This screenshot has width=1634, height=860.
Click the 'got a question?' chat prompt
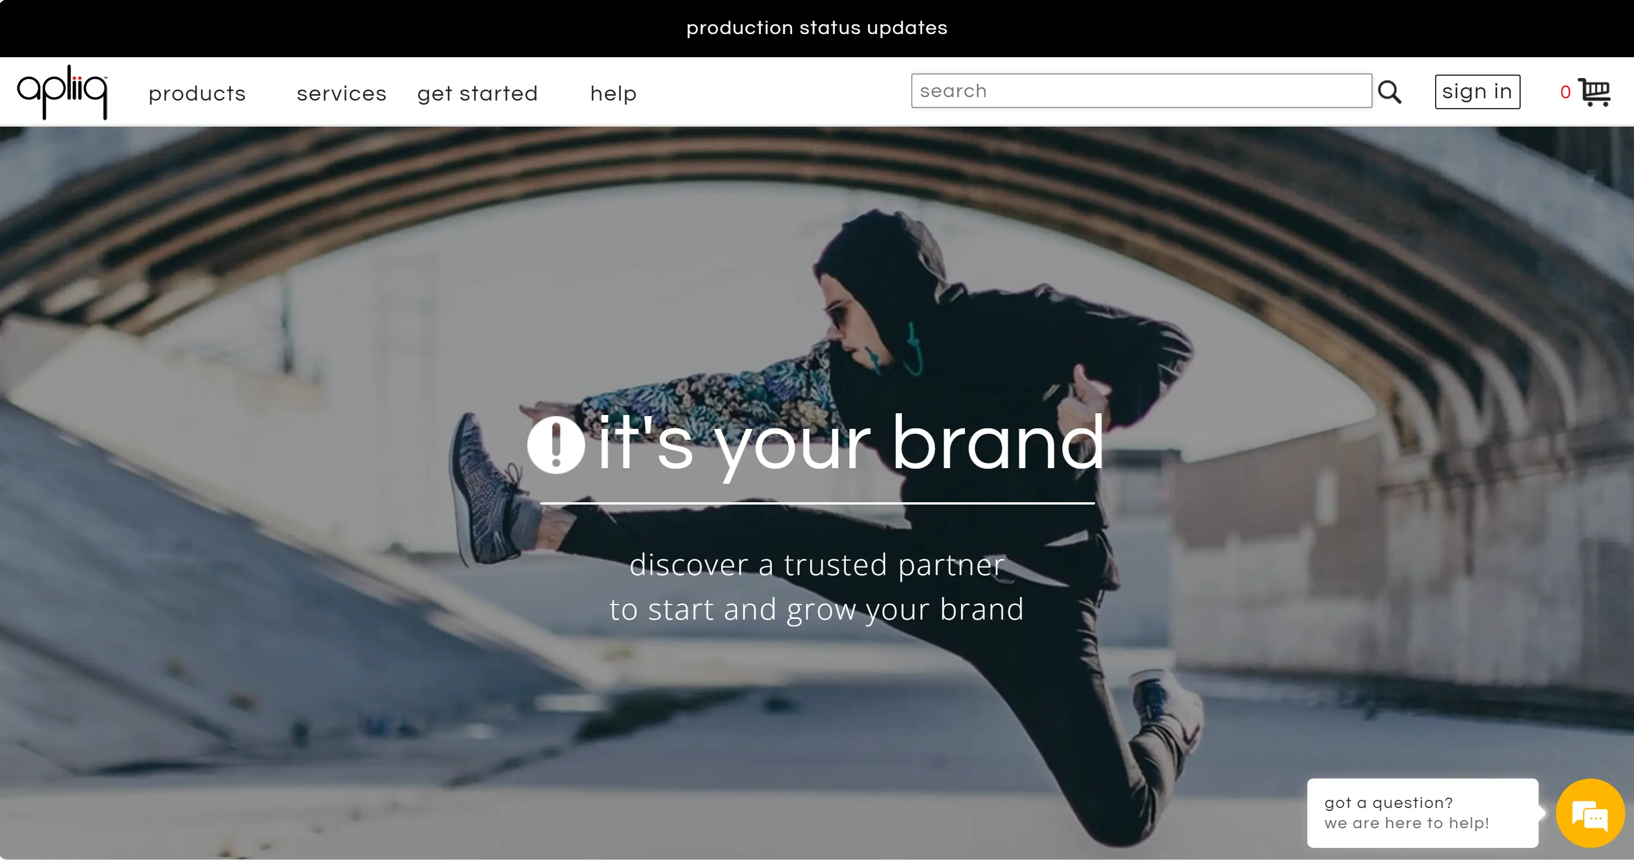pyautogui.click(x=1388, y=803)
